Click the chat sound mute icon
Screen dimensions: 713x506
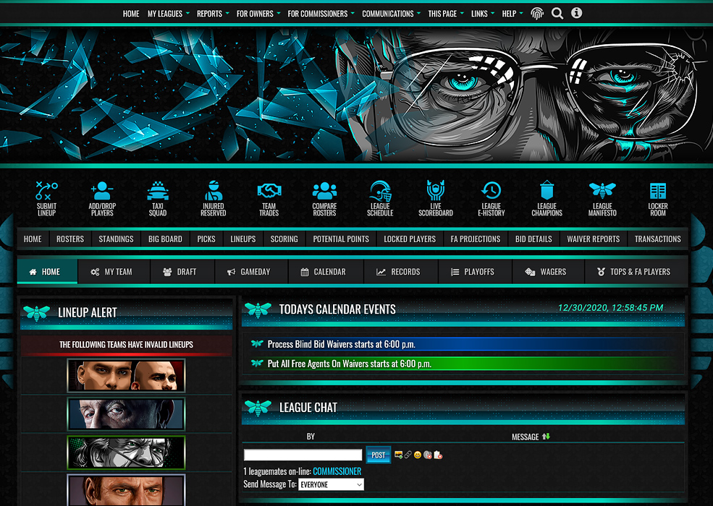coord(427,455)
